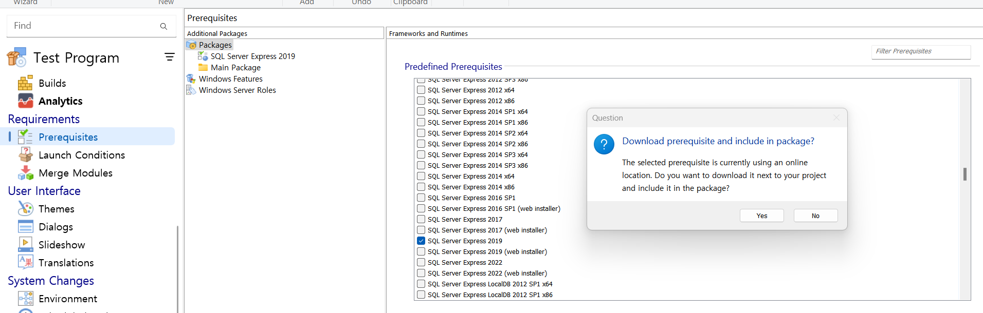Click the Windows Features icon
Image resolution: width=983 pixels, height=313 pixels.
point(191,79)
